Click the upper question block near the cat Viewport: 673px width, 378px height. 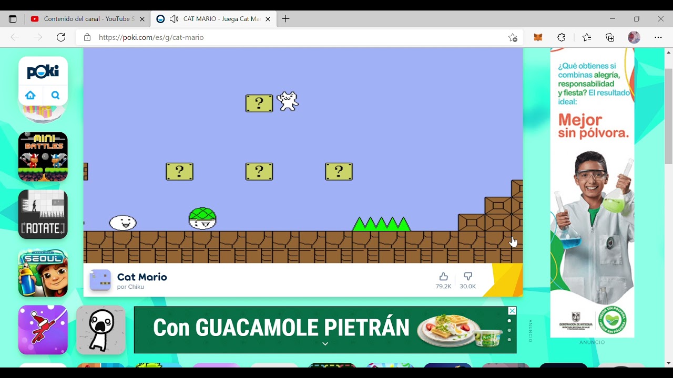[259, 103]
